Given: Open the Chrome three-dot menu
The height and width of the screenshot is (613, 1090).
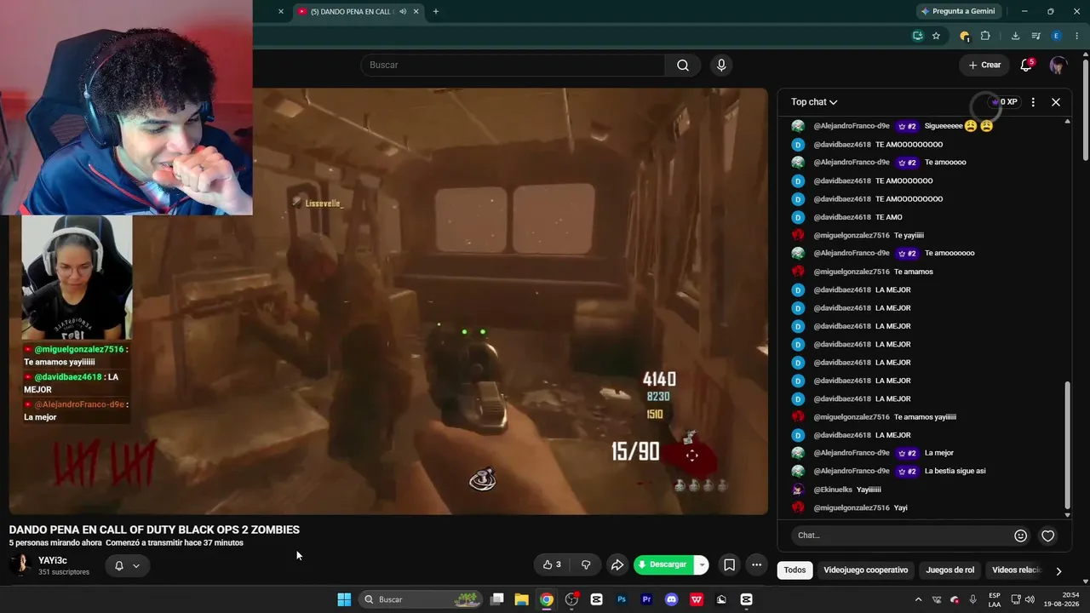Looking at the screenshot, I should pos(1077,36).
